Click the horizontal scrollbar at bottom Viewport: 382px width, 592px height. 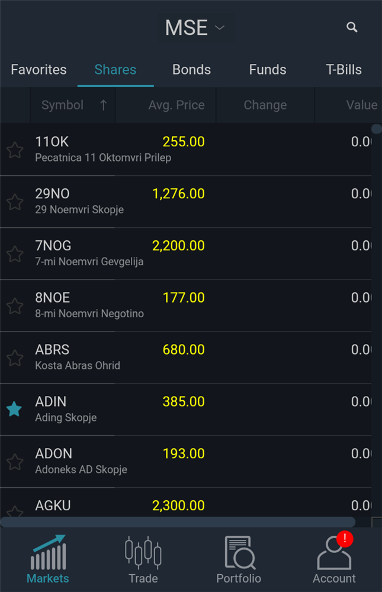point(178,522)
